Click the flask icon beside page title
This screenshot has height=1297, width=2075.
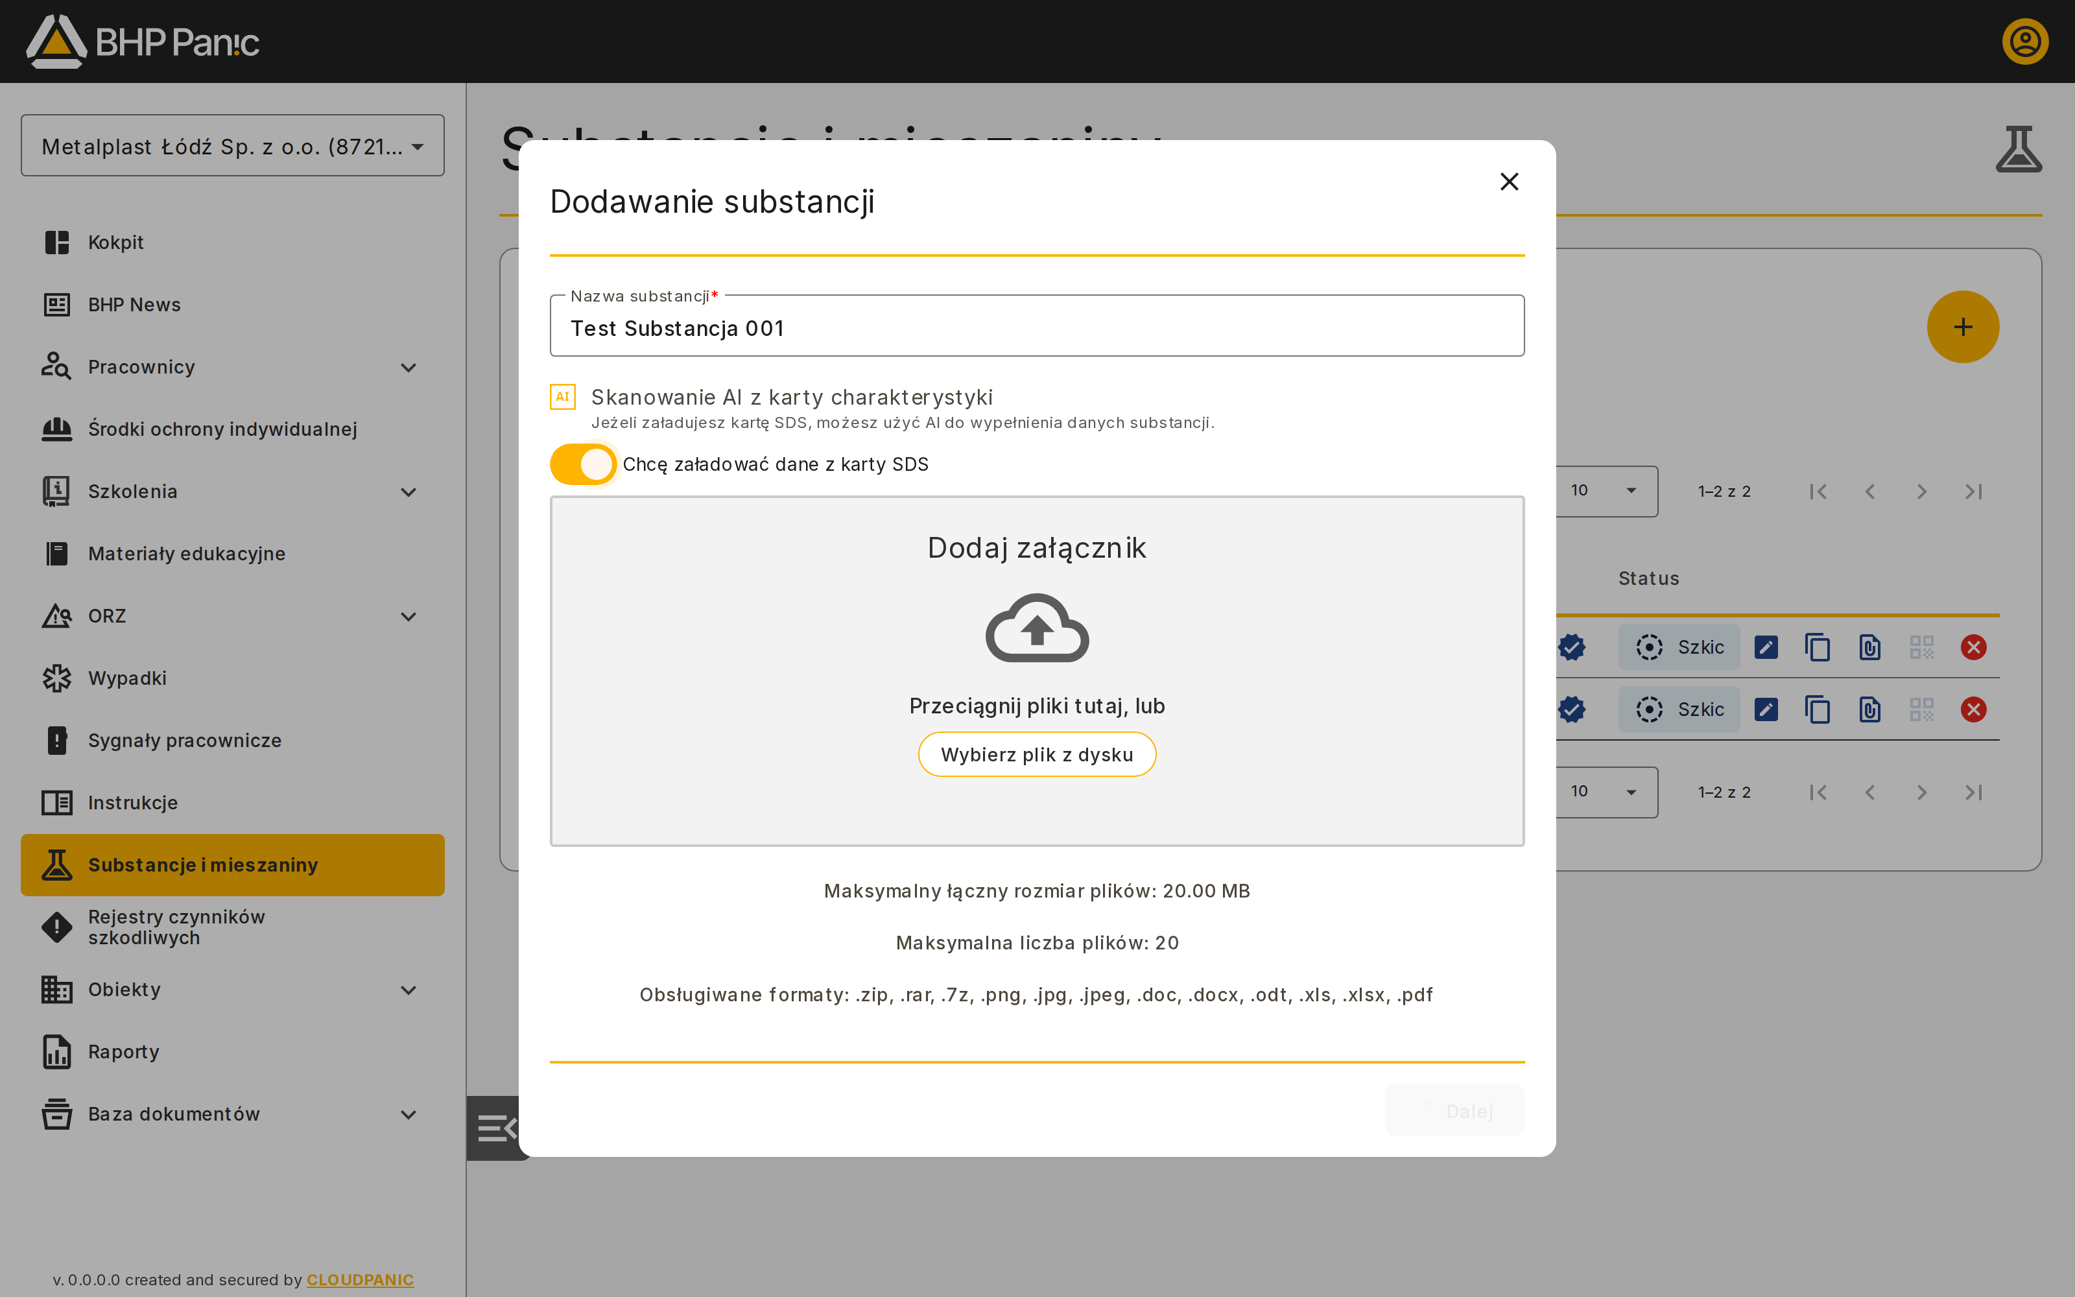(2019, 149)
